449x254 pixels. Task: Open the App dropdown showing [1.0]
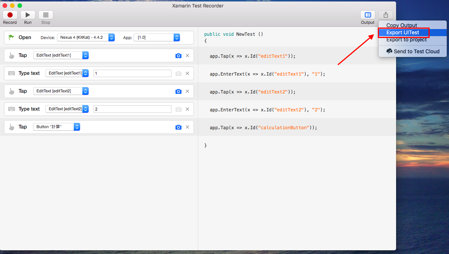(x=157, y=37)
